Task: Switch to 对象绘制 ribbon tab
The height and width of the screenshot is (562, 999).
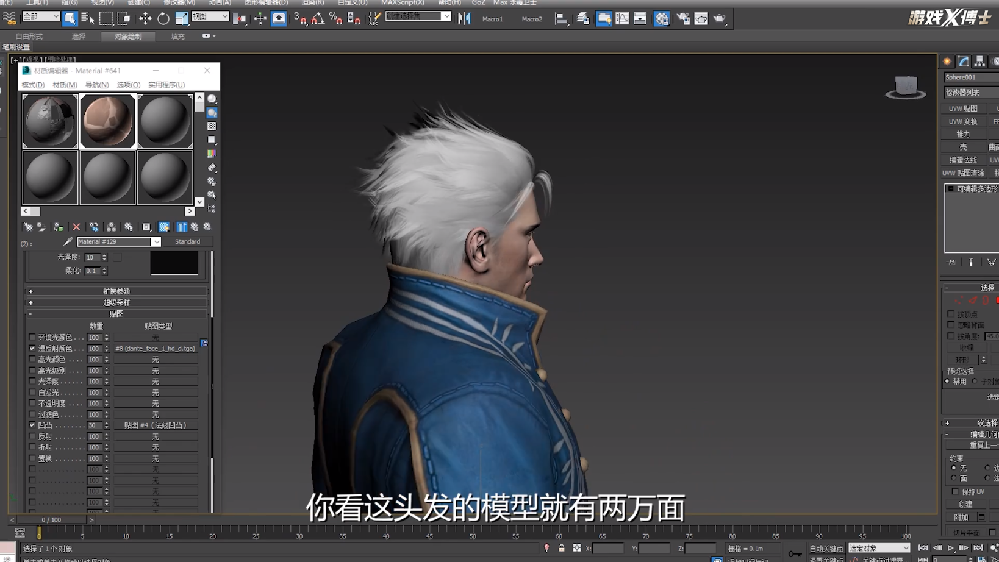Action: 128,37
